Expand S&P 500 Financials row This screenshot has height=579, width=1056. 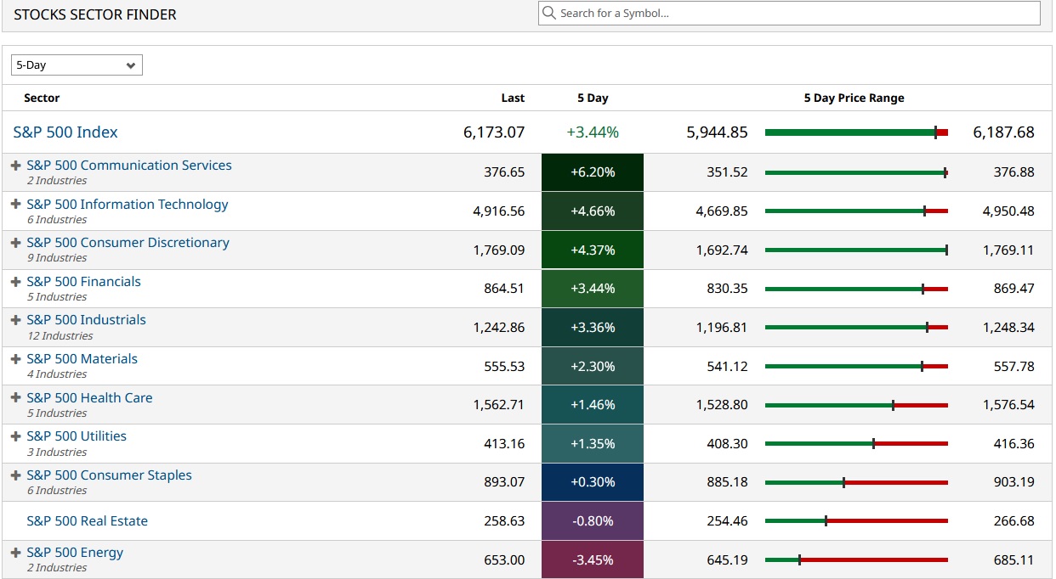(x=15, y=282)
